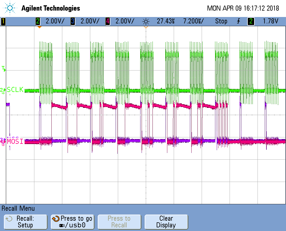286x231 pixels.
Task: Click the delay snowflake icon beside 27.43
Action: pyautogui.click(x=146, y=21)
